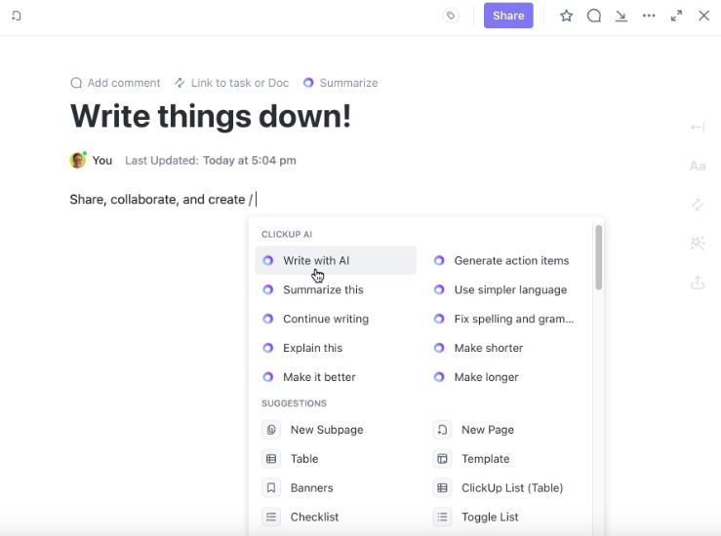Click the Table icon in suggestions
Viewport: 721px width, 536px height.
point(271,458)
